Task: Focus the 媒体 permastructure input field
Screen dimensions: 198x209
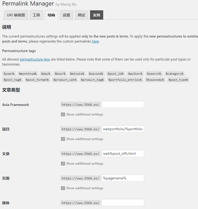Action: [123, 203]
